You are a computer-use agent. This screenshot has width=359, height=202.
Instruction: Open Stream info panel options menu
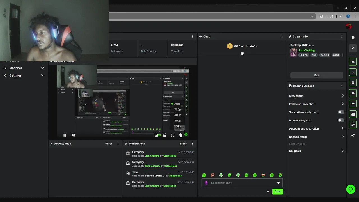point(342,36)
